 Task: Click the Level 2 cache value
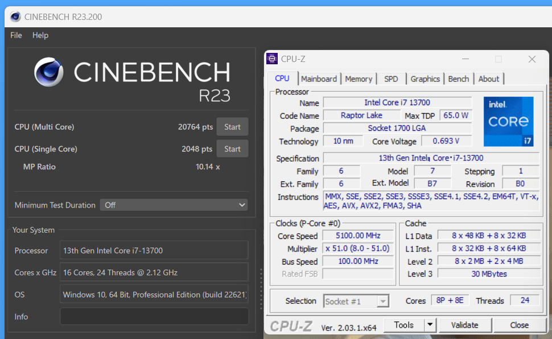(489, 261)
